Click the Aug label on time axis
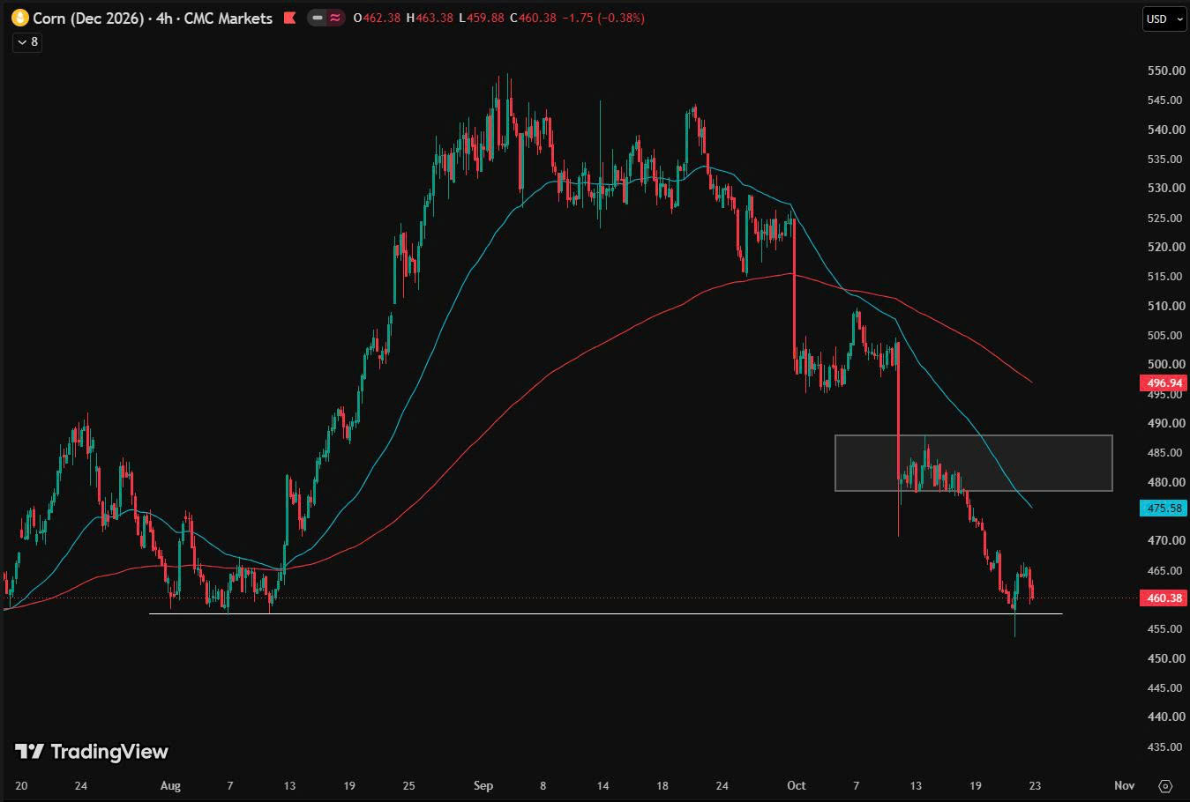Screen dimensions: 1190x802 [x=171, y=785]
